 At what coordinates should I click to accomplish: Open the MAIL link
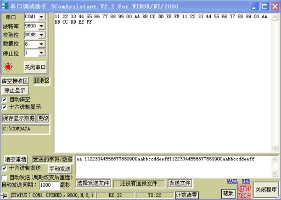coord(233,181)
